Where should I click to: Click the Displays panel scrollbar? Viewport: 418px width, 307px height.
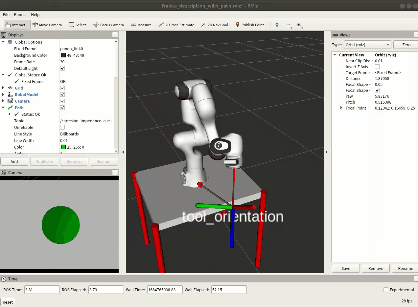[116, 96]
